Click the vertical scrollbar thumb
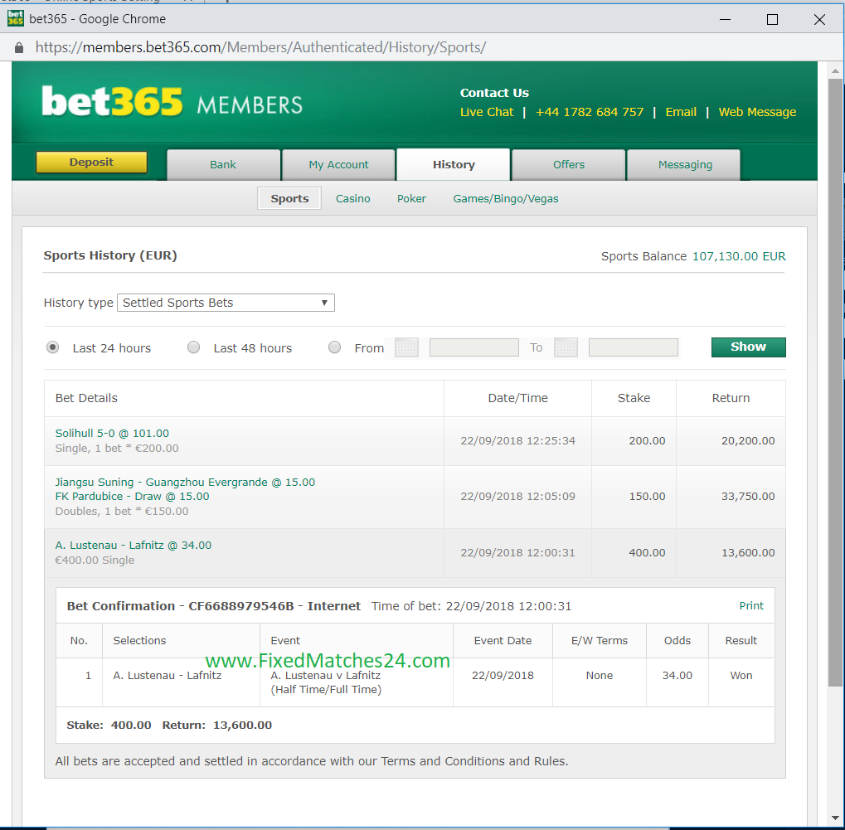This screenshot has height=830, width=845. coord(835,383)
